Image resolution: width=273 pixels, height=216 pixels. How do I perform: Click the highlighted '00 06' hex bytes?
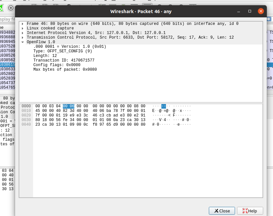point(69,106)
